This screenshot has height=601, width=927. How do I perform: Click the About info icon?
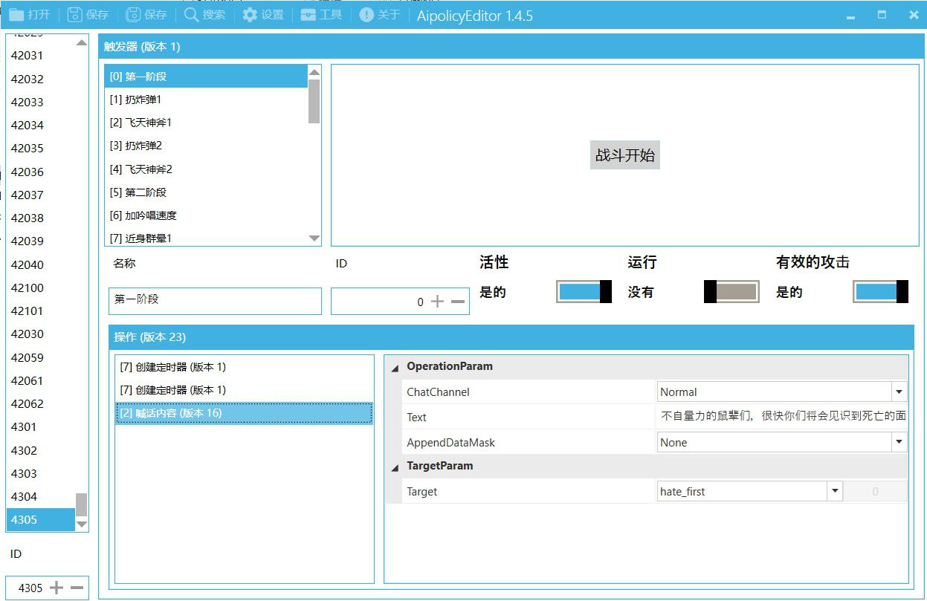click(366, 15)
